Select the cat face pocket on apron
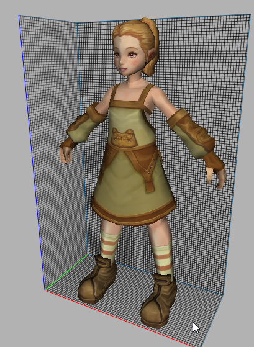The height and width of the screenshot is (347, 254). click(122, 138)
